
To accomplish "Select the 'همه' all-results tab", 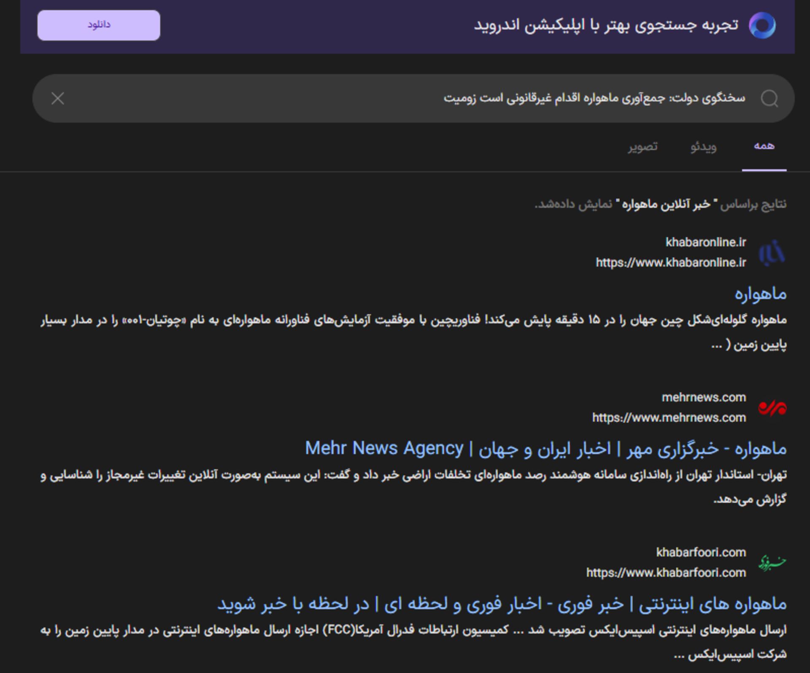I will [764, 146].
